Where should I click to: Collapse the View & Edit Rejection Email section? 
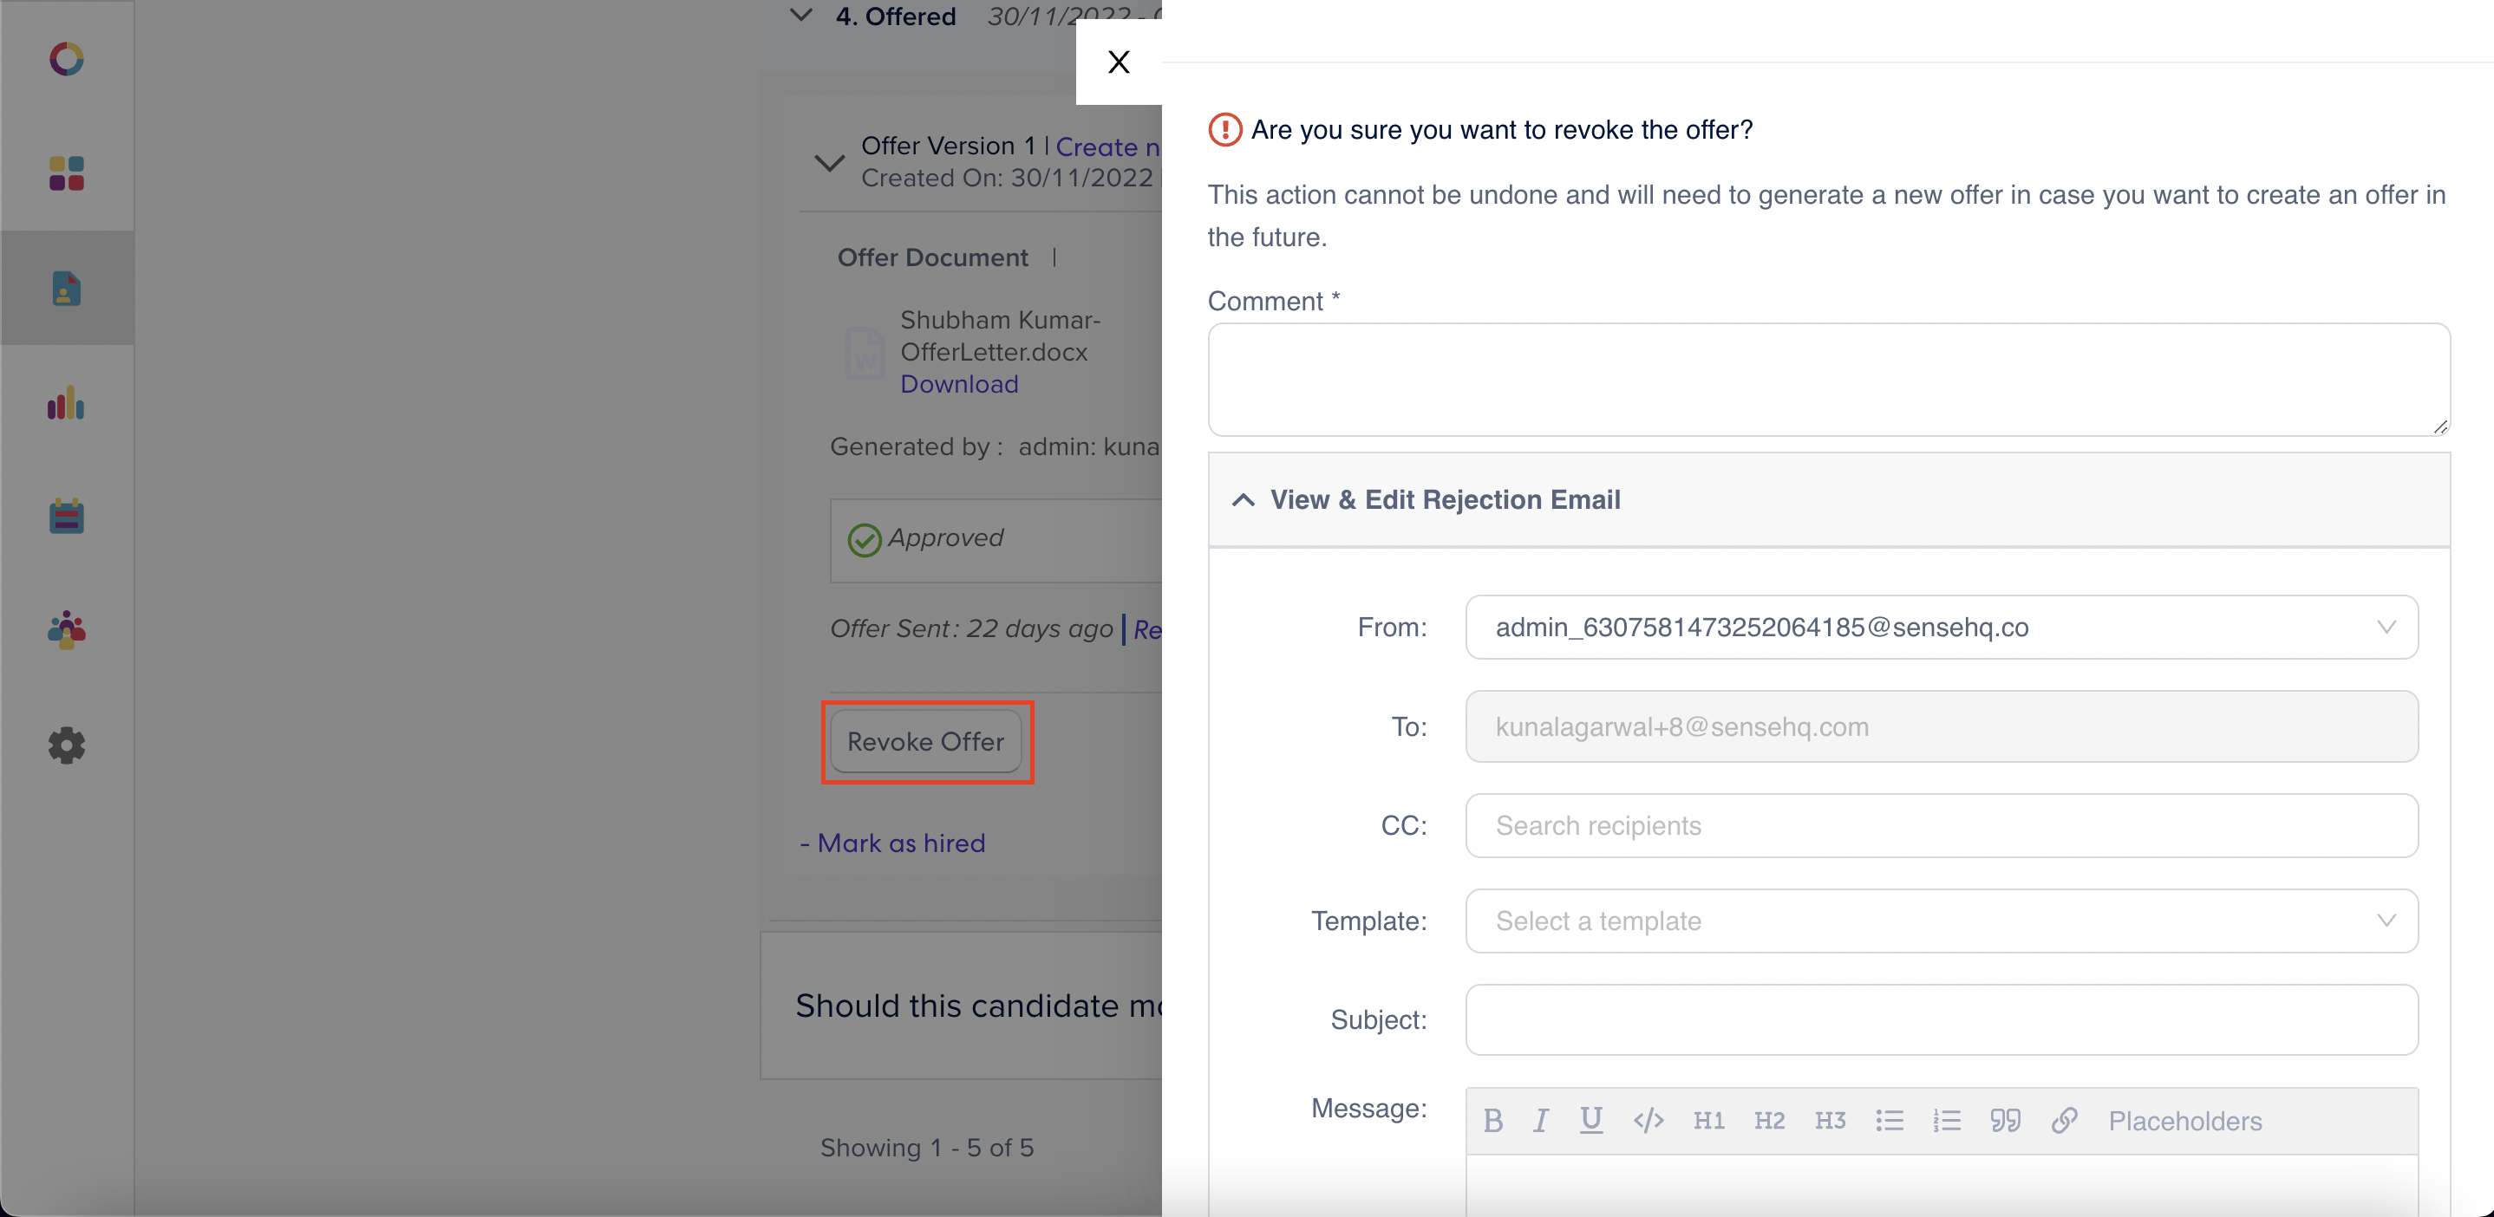1244,500
